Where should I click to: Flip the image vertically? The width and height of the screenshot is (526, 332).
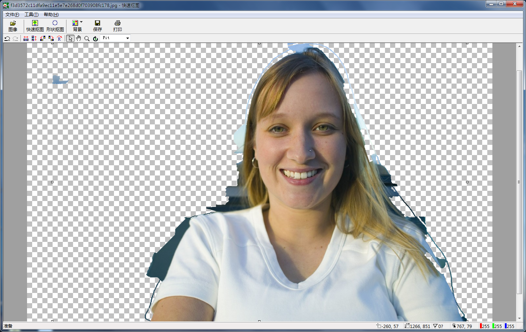[x=34, y=38]
